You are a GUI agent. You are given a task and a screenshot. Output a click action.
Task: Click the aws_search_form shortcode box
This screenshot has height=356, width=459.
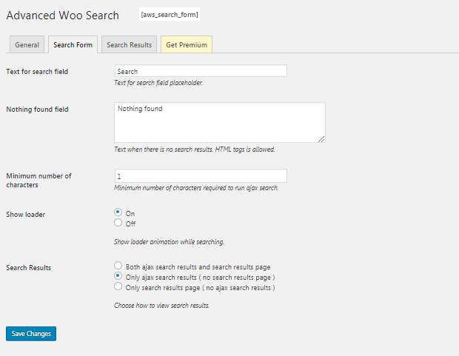pyautogui.click(x=170, y=14)
